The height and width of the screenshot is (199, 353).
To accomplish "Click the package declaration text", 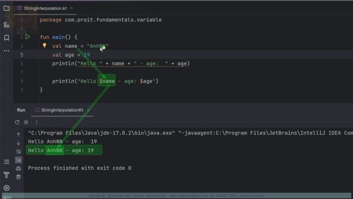I will pos(100,20).
